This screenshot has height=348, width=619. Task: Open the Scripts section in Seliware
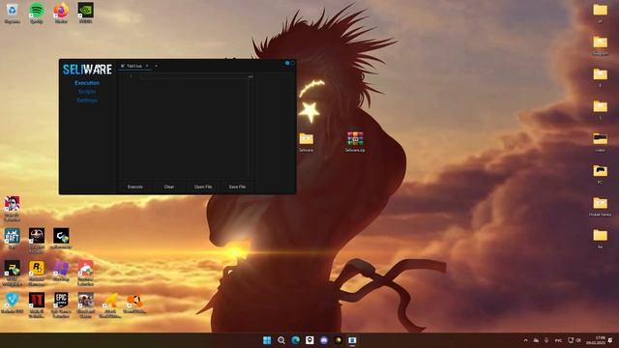[x=87, y=92]
